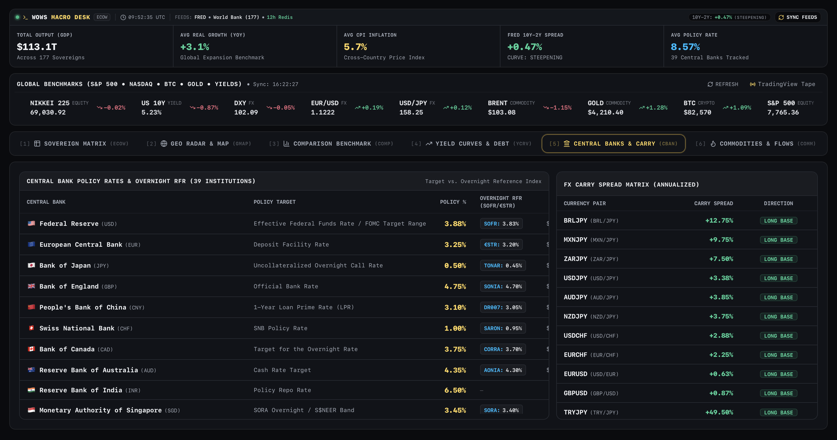
Task: Click the clock icon beside UTC time
Action: click(123, 17)
